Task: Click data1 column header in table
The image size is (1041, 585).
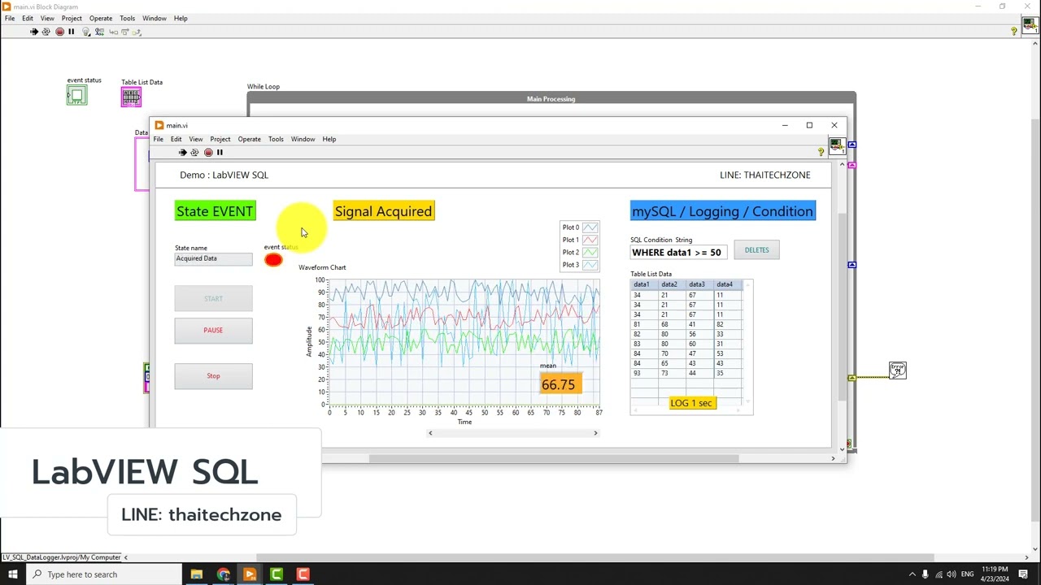Action: (644, 284)
